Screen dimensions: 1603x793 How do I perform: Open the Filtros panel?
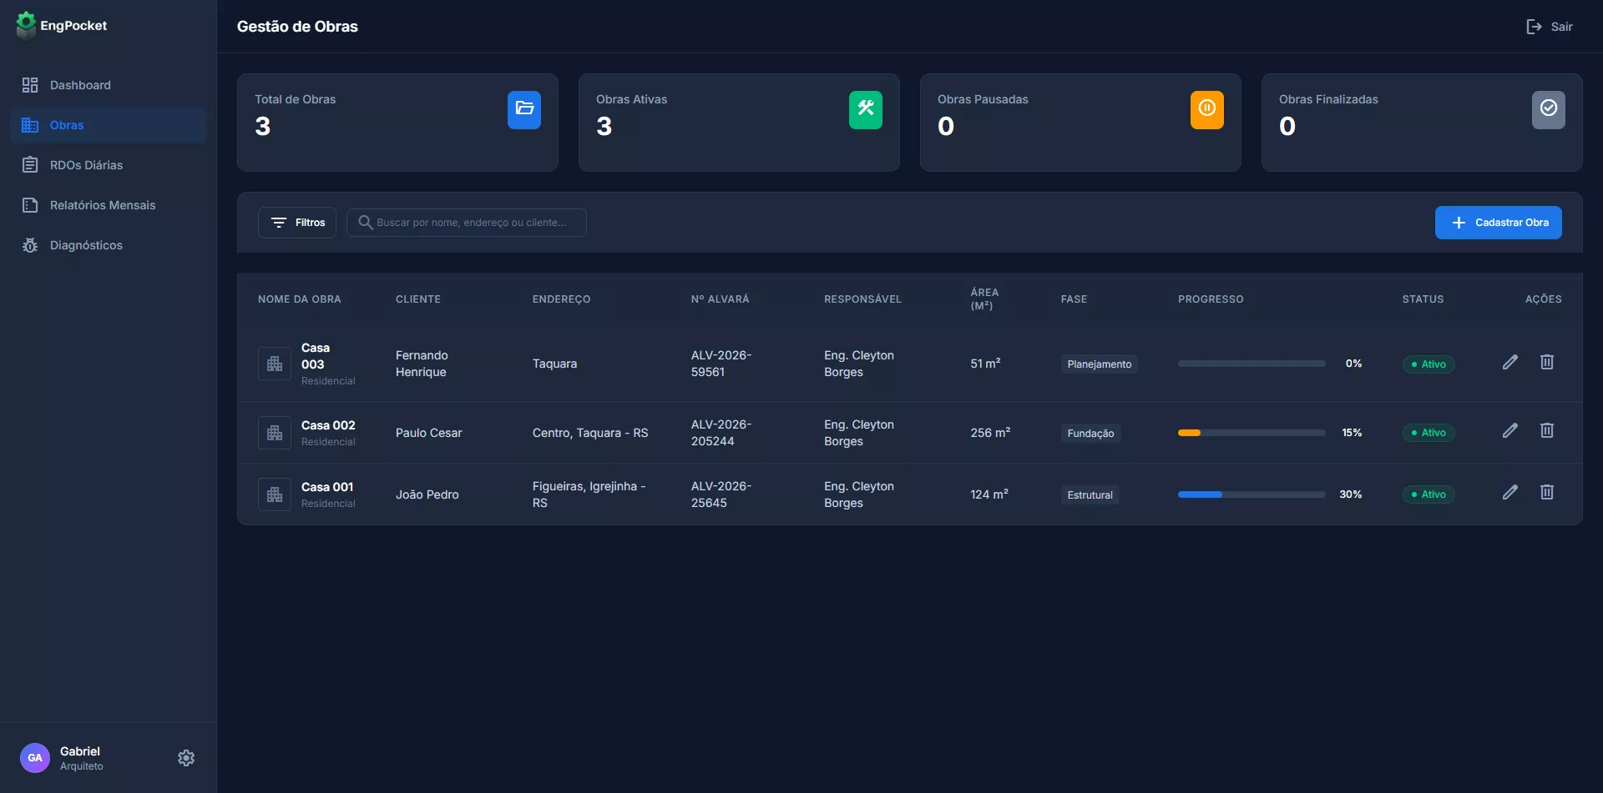pyautogui.click(x=296, y=222)
